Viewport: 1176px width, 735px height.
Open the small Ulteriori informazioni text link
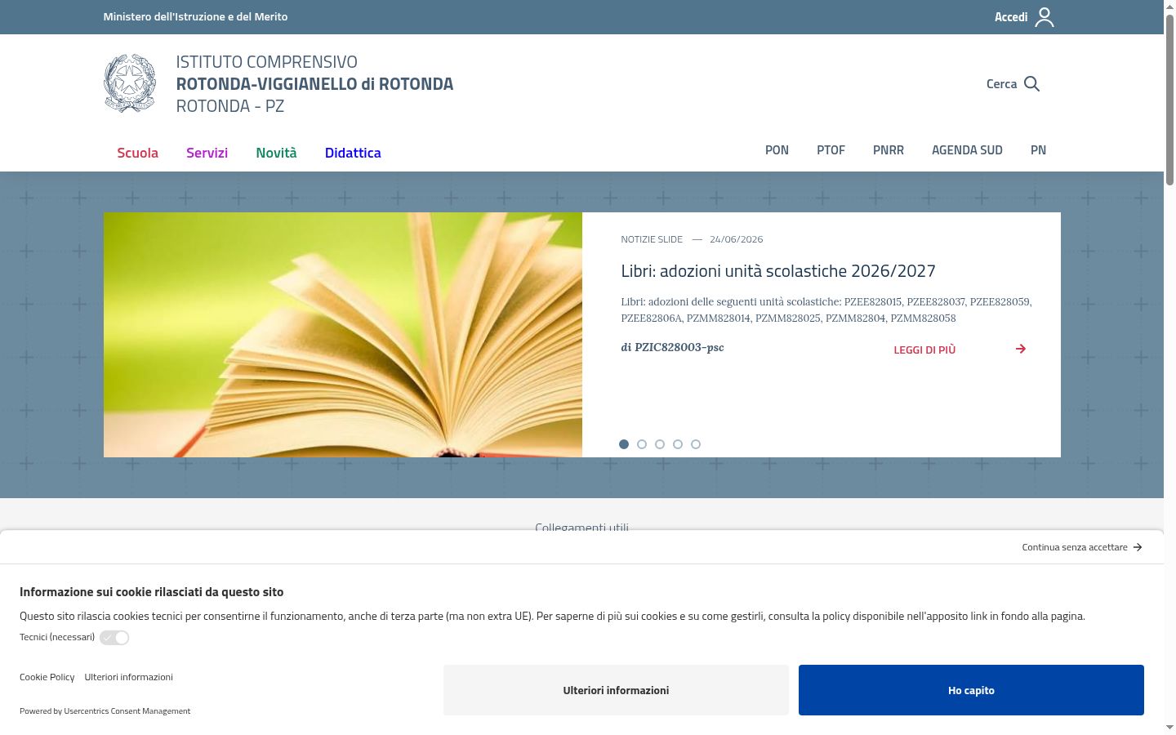coord(129,677)
